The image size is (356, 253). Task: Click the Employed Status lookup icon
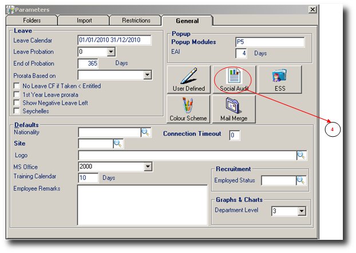click(x=302, y=180)
